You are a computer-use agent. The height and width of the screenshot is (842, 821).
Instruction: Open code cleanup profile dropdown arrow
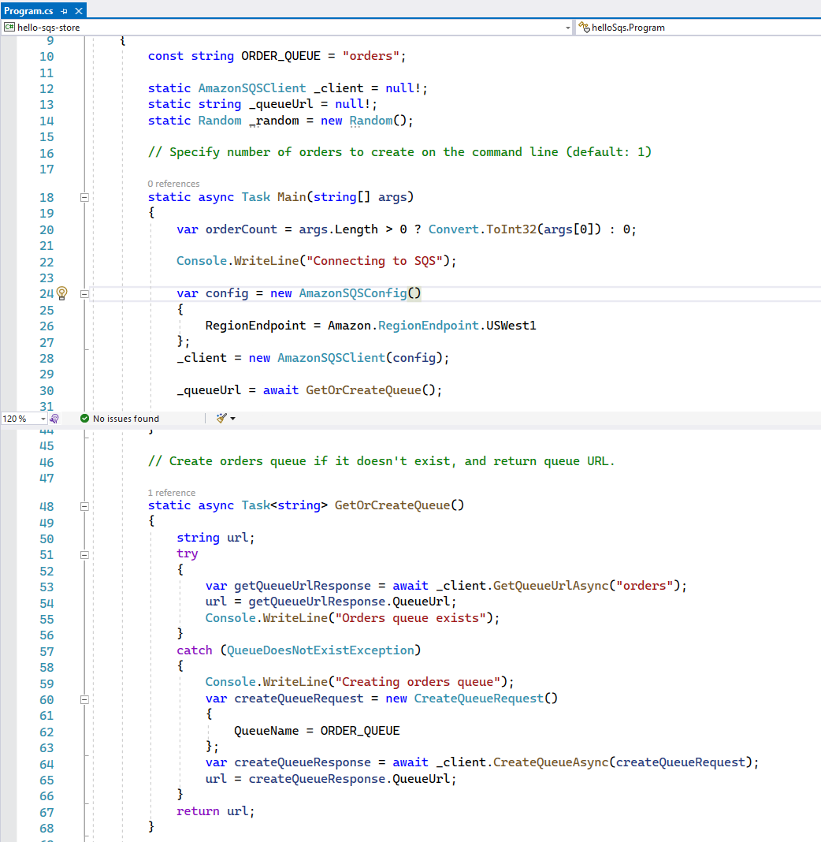[233, 419]
